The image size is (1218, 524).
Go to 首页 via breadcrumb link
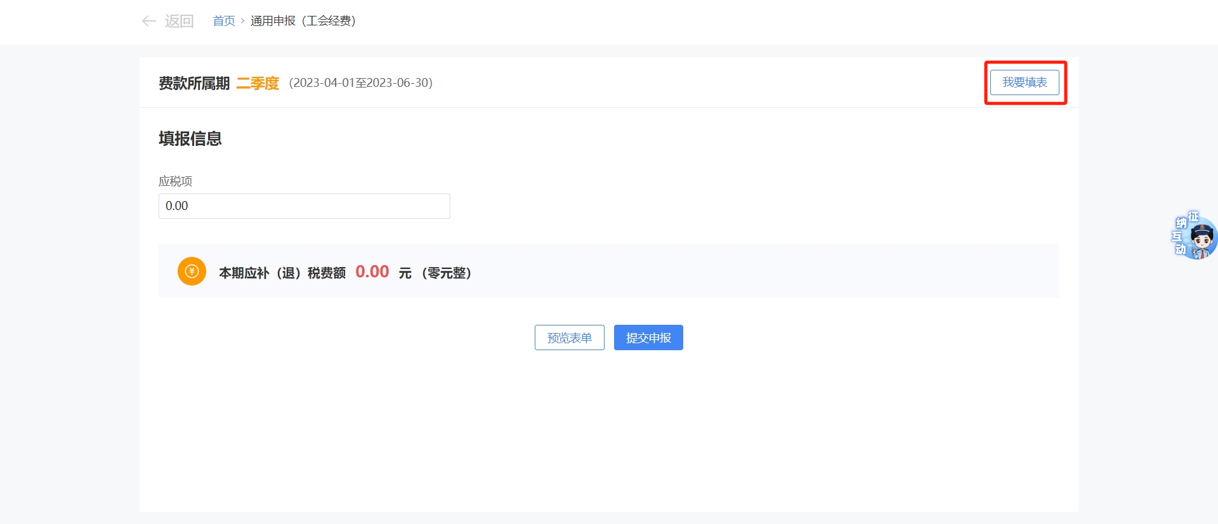(x=223, y=21)
